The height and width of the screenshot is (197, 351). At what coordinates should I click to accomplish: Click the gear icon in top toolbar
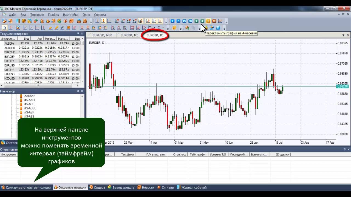coord(24,21)
